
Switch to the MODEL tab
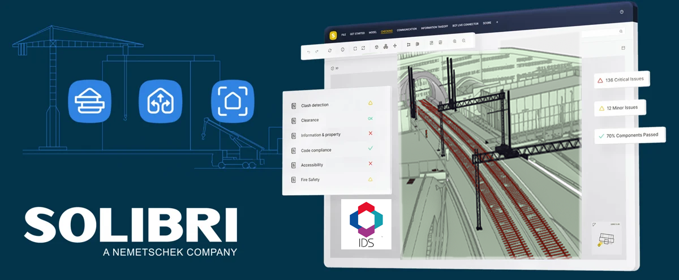click(x=373, y=32)
